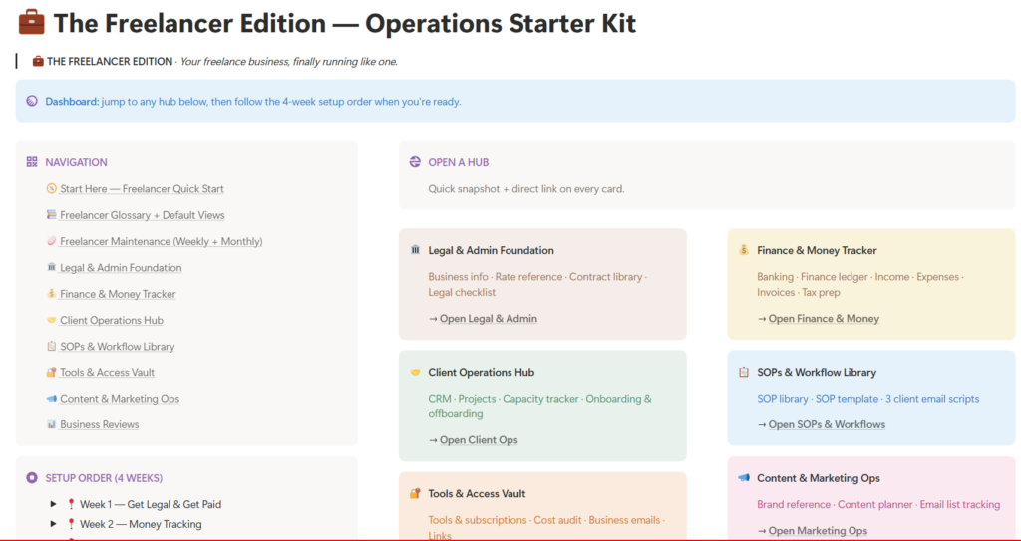Click the CRM · Projects · Capacity tracker description
Viewport: 1021px width, 541px height.
pyautogui.click(x=539, y=406)
